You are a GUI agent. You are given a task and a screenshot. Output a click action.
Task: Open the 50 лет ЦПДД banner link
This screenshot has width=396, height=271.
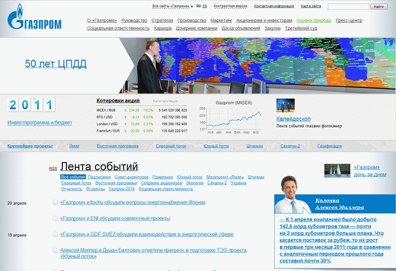(x=55, y=64)
